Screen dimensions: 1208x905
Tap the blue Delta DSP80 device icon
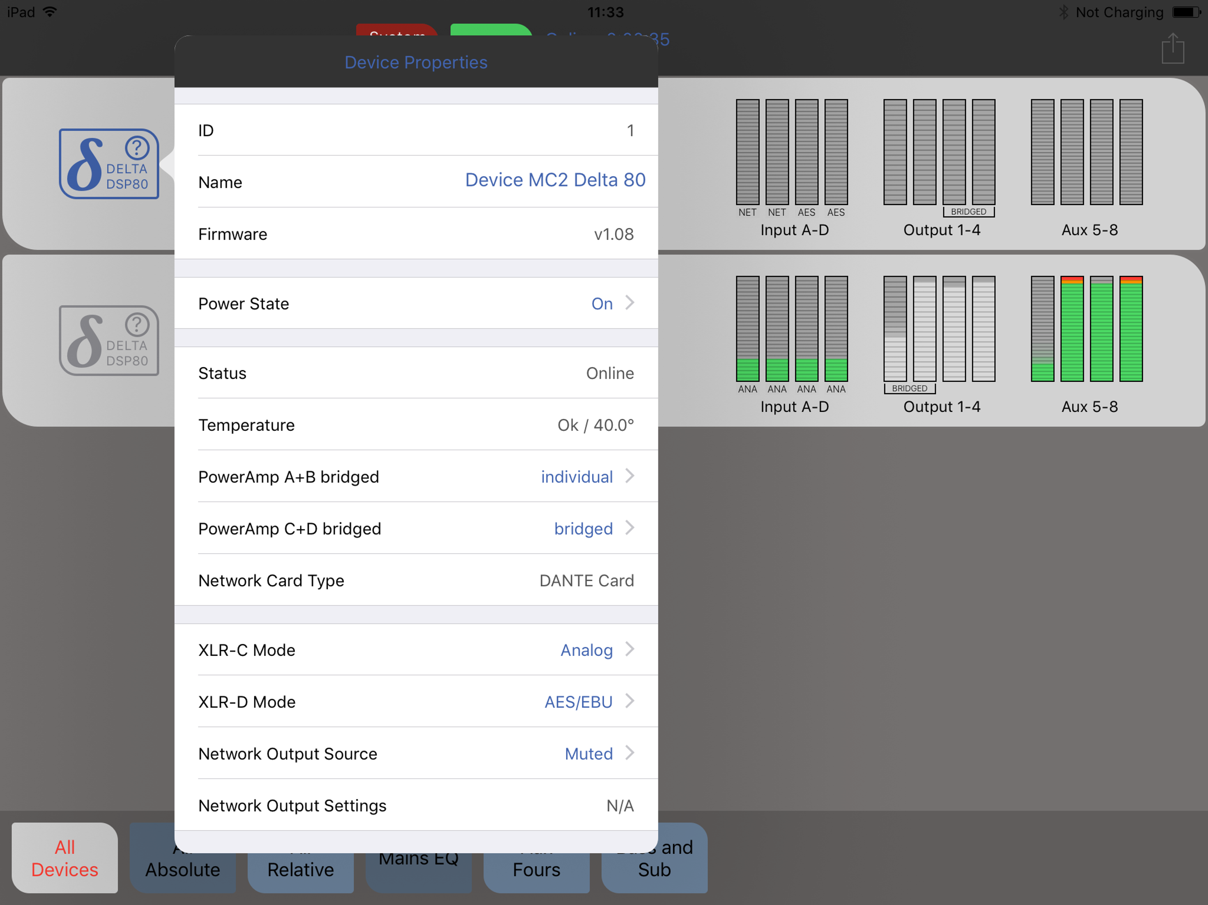(109, 164)
